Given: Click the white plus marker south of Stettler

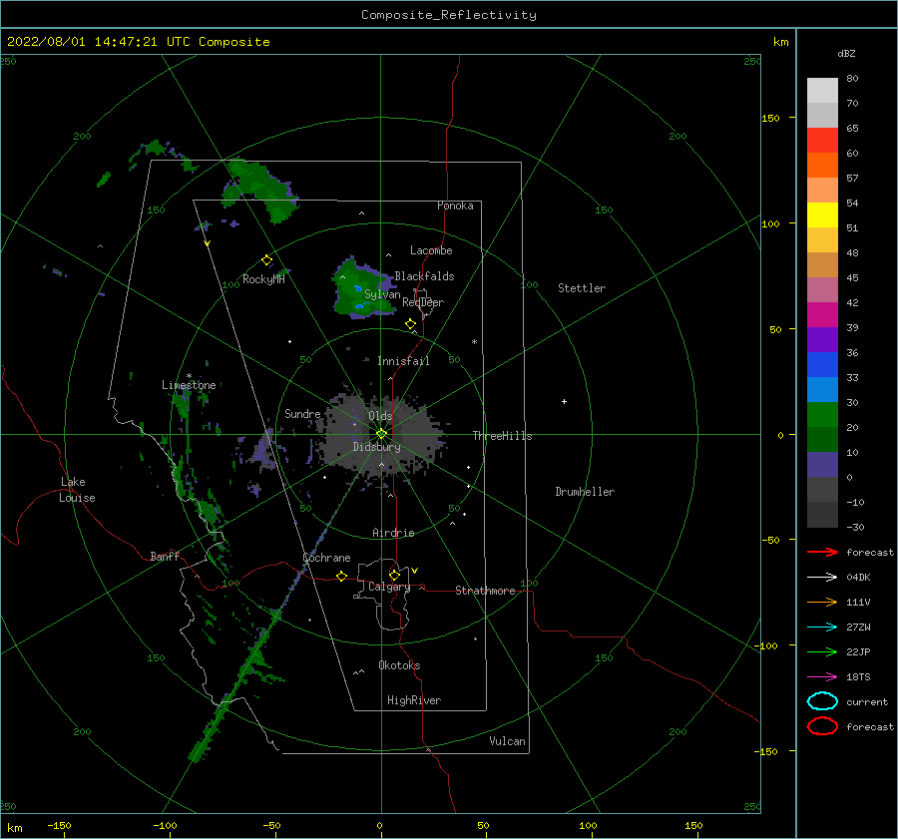Looking at the screenshot, I should coord(564,401).
